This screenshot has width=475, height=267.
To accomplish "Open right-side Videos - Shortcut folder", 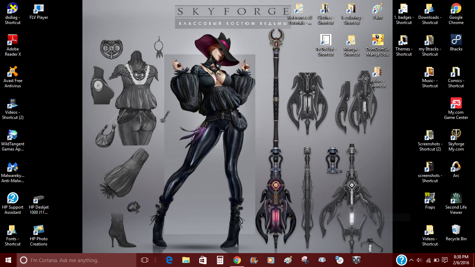I will [430, 235].
